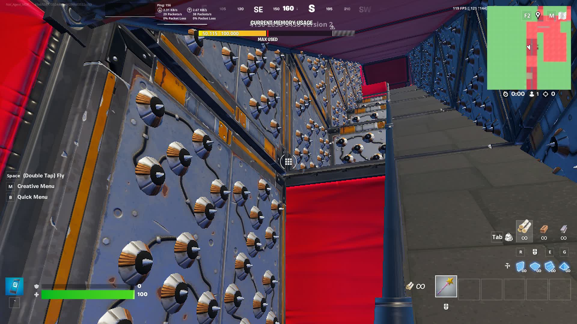Choose the blue stairs building piece
The image size is (577, 324).
coord(549,266)
